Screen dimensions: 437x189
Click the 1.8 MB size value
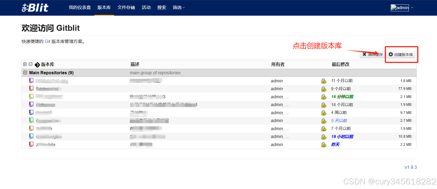coord(406,81)
